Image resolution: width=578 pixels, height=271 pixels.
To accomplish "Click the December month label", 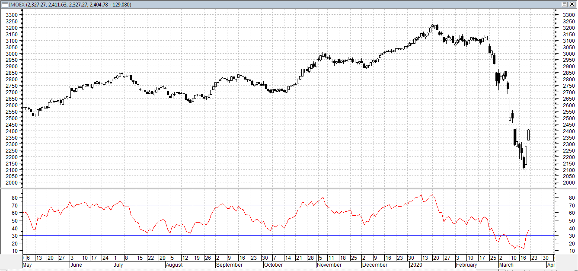I will point(375,265).
